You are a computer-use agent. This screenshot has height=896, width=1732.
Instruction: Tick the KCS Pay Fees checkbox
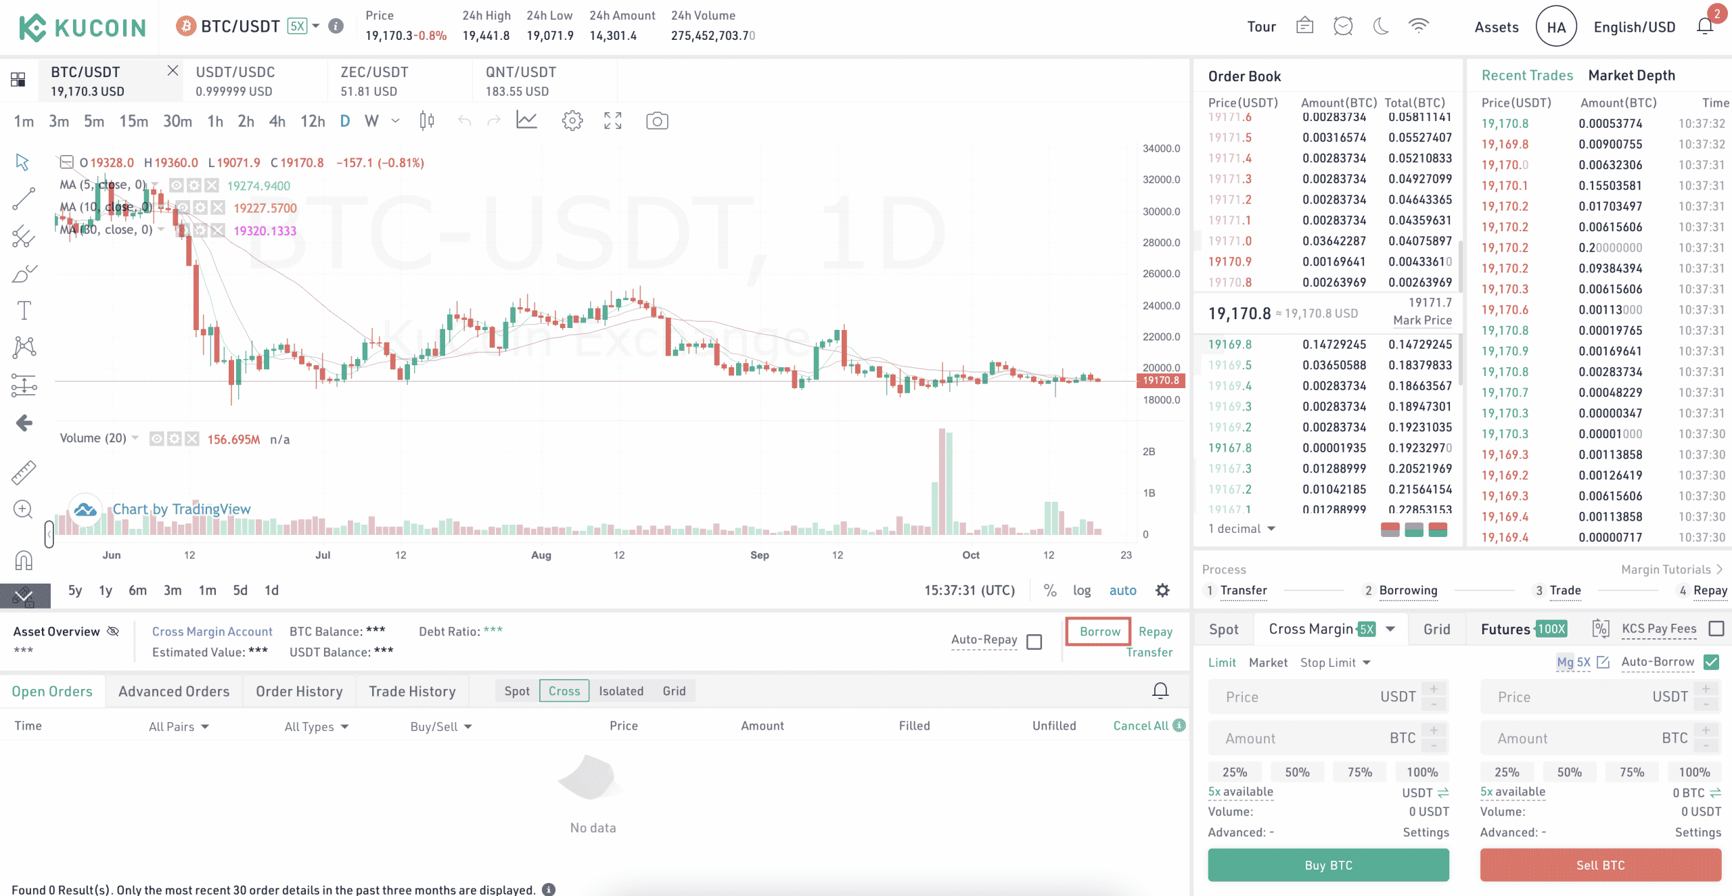(x=1716, y=629)
